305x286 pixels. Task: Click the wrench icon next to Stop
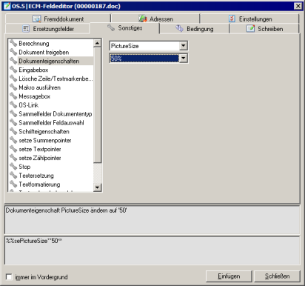13,167
